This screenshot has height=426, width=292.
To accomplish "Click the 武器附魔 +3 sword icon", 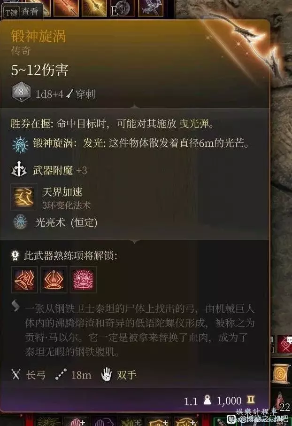I will (x=19, y=169).
